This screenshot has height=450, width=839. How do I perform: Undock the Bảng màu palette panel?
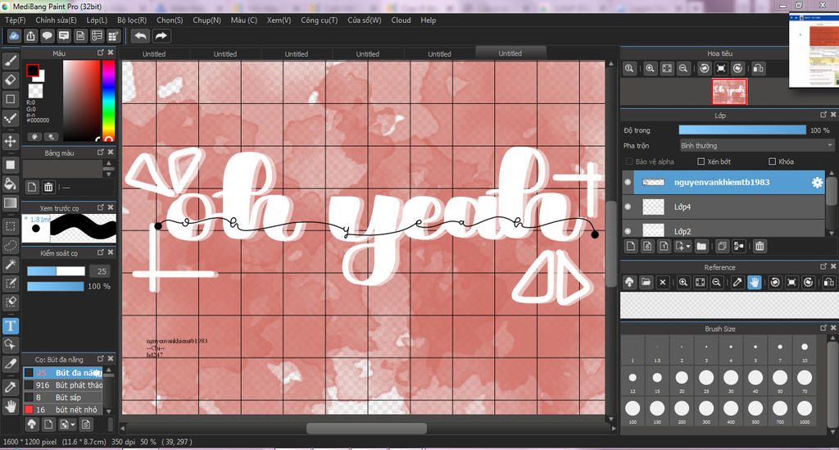[100, 152]
